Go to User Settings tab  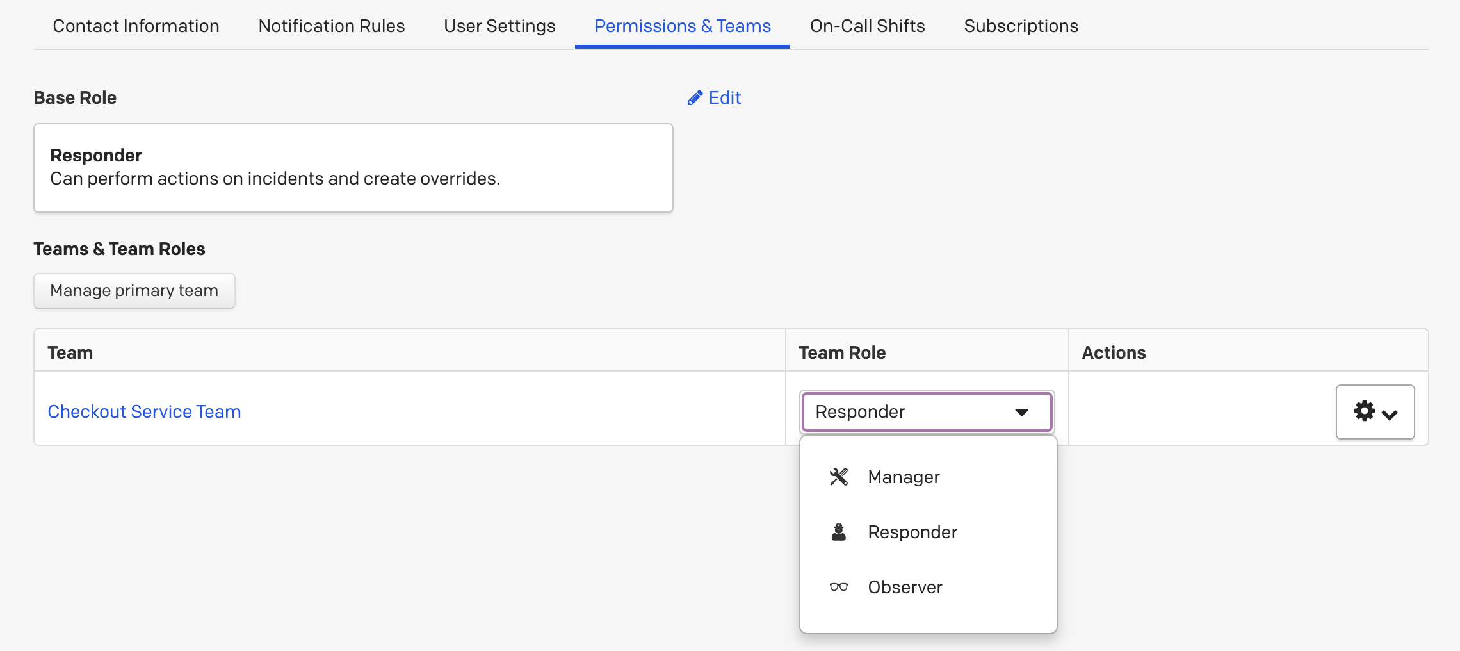pos(499,26)
